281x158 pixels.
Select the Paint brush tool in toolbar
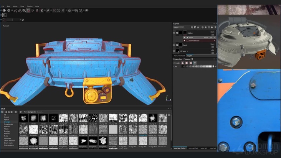(15, 10)
